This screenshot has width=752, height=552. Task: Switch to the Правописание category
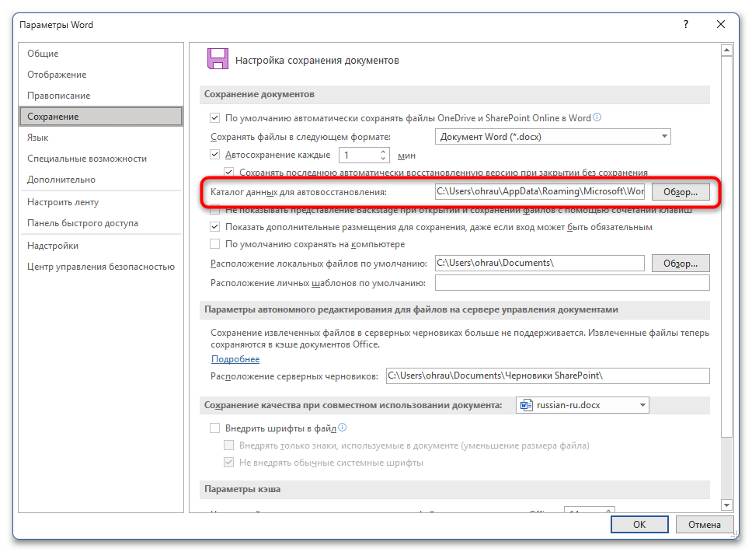[x=59, y=96]
